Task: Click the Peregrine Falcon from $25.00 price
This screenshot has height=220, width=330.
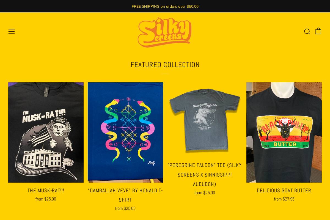Action: 205,193
